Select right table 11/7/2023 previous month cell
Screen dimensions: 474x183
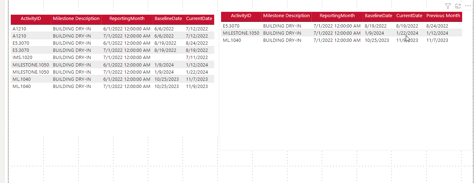(437, 40)
